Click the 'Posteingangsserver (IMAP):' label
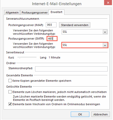The width and height of the screenshot is (113, 120). [26, 25]
